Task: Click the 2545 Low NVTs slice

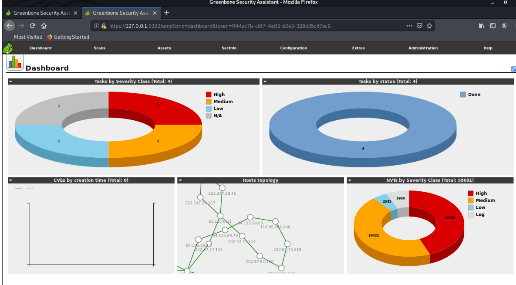Action: point(387,201)
